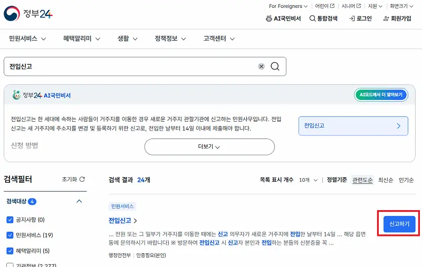Click the 민원서비스 category tag on the result
422x267 pixels.
pos(122,206)
